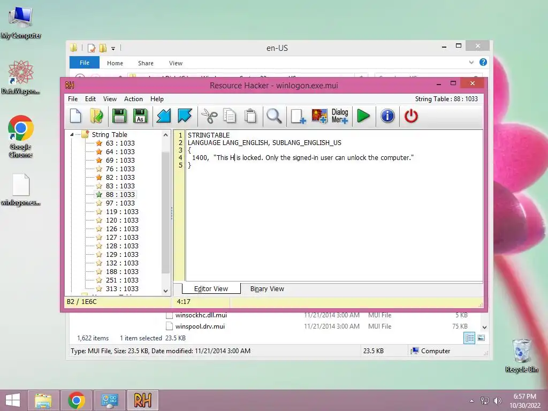548x411 pixels.
Task: Open the Help menu in Resource Hacker
Action: 157,99
